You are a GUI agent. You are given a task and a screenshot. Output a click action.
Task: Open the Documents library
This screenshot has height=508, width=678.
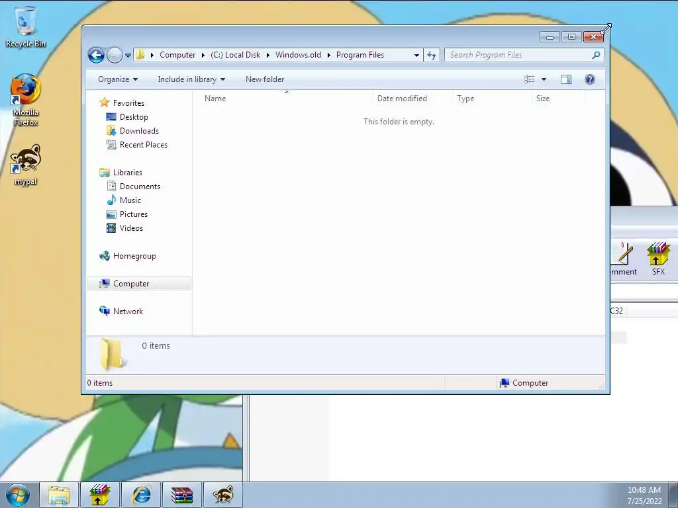140,186
